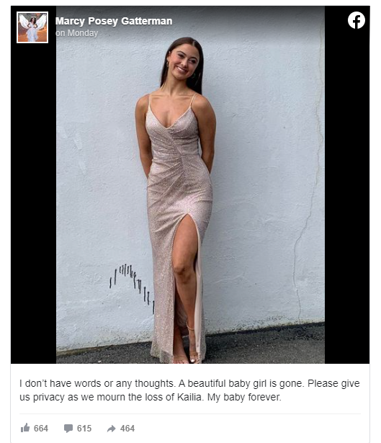This screenshot has width=381, height=443.
Task: Click the Facebook logo icon
Action: (356, 20)
